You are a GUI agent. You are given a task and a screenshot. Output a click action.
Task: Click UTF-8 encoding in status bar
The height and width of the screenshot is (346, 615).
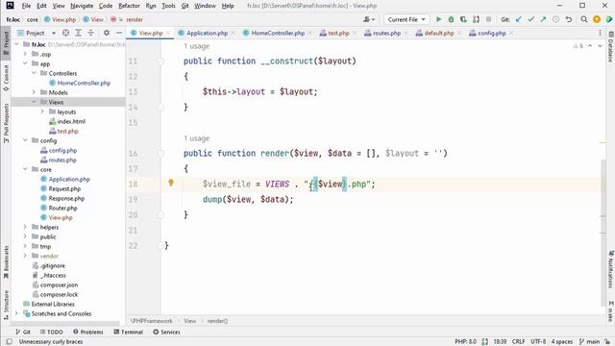click(x=538, y=342)
